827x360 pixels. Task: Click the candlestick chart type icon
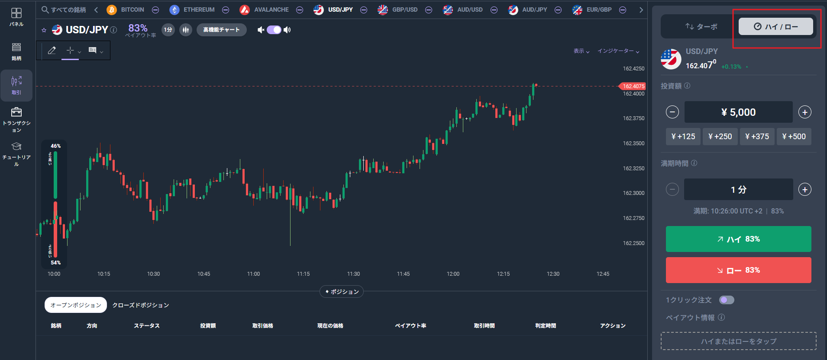coord(186,30)
